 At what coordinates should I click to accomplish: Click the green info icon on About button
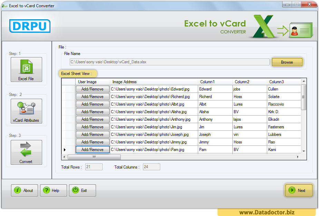coord(17,190)
